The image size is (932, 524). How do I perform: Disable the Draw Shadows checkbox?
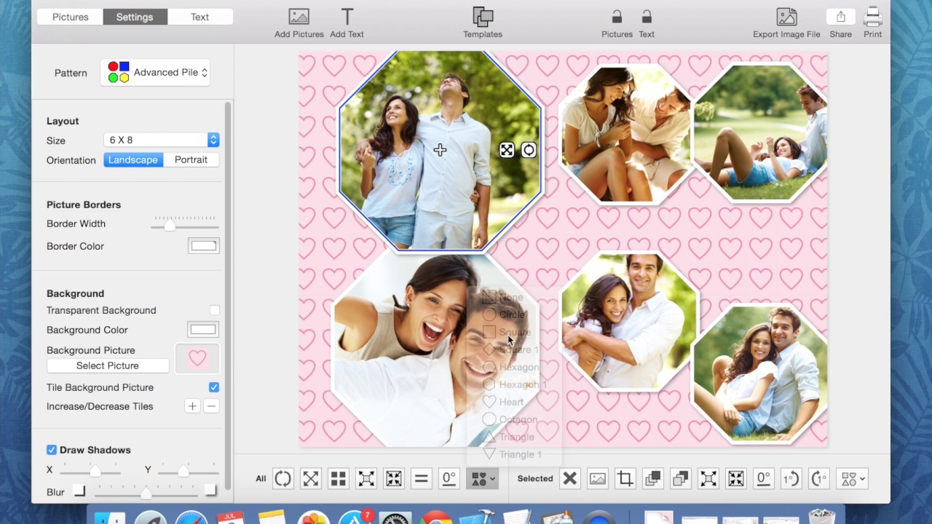click(52, 450)
